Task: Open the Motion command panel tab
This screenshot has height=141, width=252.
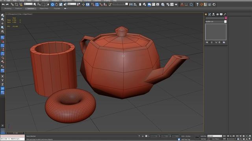Action: tap(217, 14)
